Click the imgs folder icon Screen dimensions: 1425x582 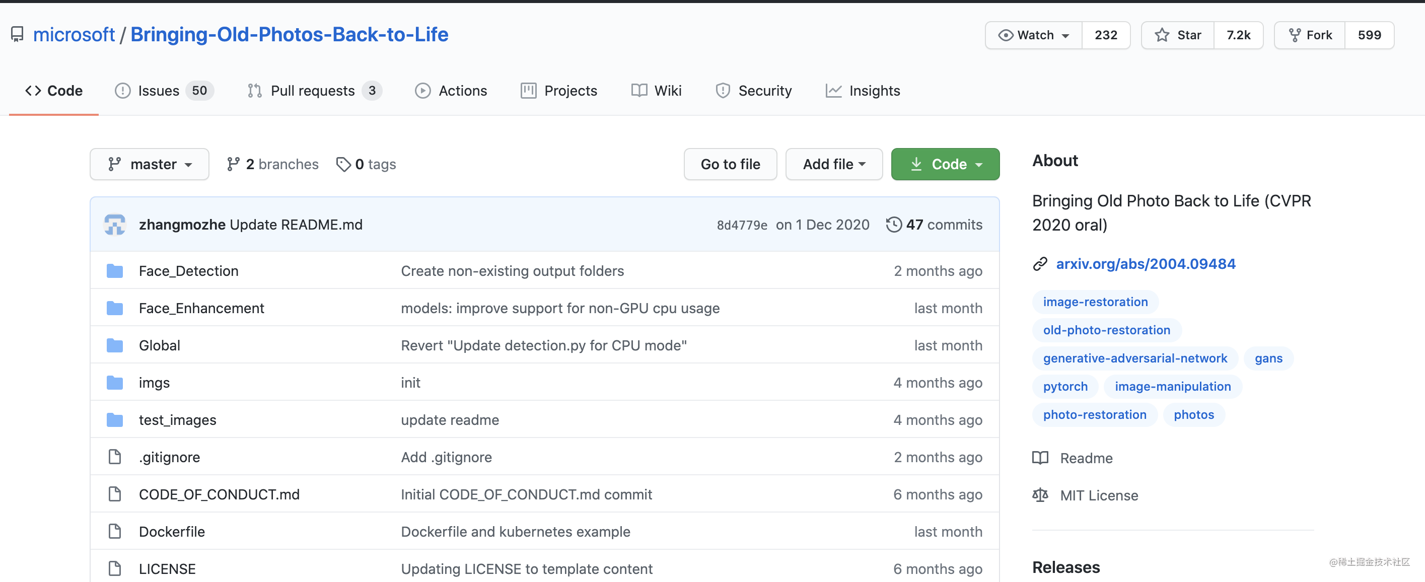114,383
